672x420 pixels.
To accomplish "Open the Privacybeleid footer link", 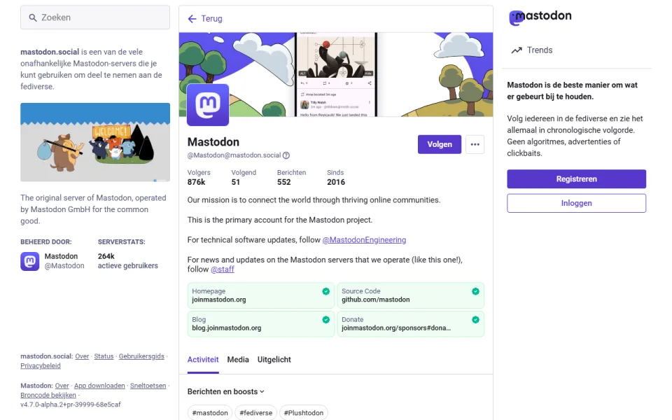I will pos(41,365).
